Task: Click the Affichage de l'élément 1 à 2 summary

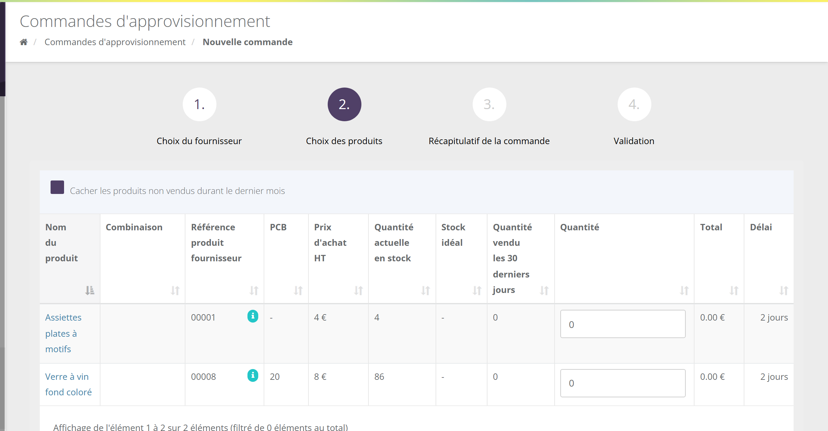Action: (201, 427)
